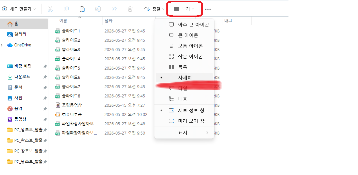This screenshot has height=175, width=358.
Task: Click date 2026-05-15 오후 7:27
Action: coord(125,105)
